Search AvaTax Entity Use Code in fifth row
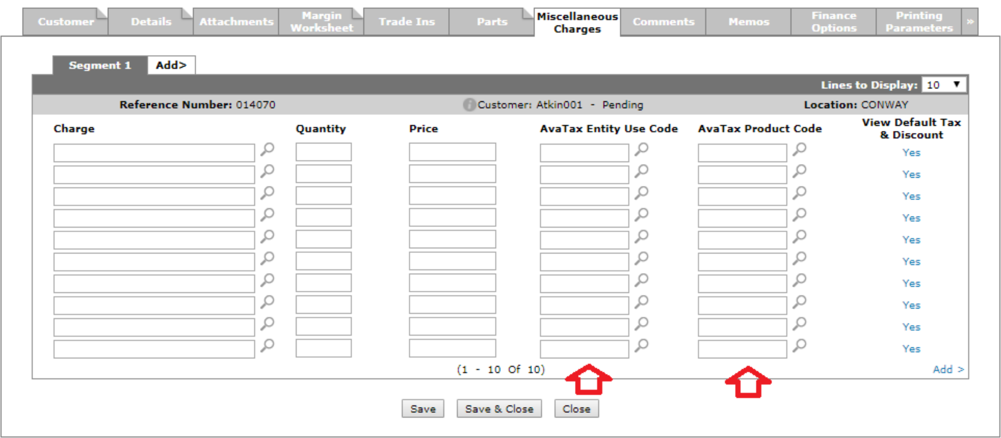The image size is (1001, 438). [x=641, y=237]
